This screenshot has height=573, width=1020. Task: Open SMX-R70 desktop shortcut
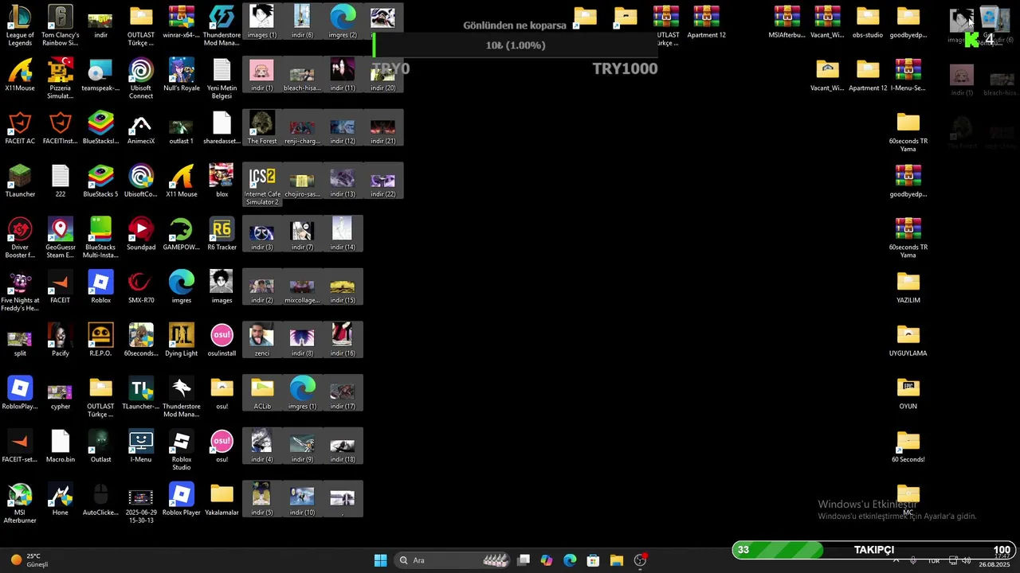pyautogui.click(x=141, y=287)
